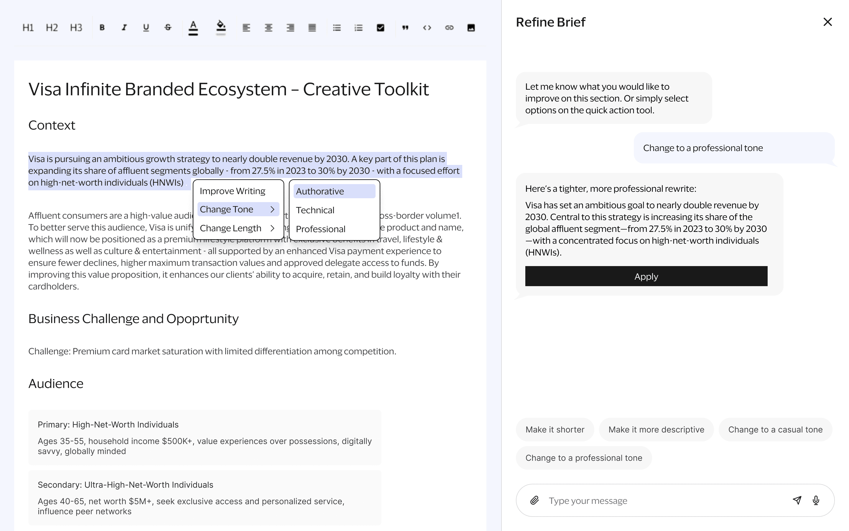
Task: Start voice input with microphone icon
Action: pos(816,500)
